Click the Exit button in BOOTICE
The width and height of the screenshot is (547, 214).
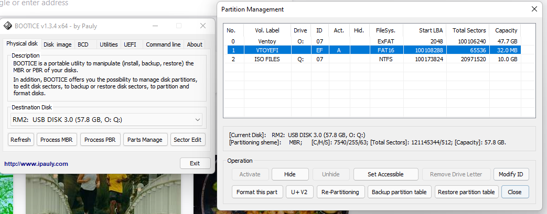click(x=195, y=164)
